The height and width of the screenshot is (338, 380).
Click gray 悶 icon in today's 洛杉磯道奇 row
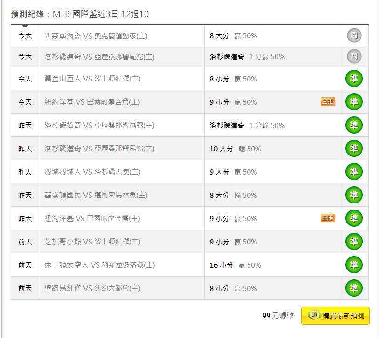(x=354, y=56)
